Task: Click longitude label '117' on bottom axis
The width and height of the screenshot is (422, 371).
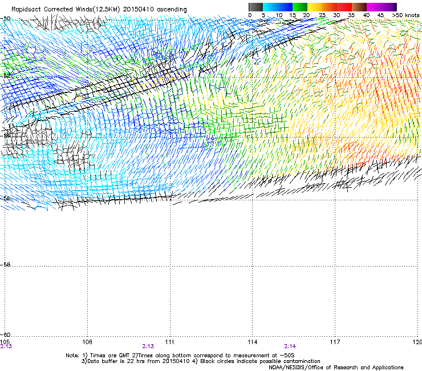Action: (x=335, y=342)
